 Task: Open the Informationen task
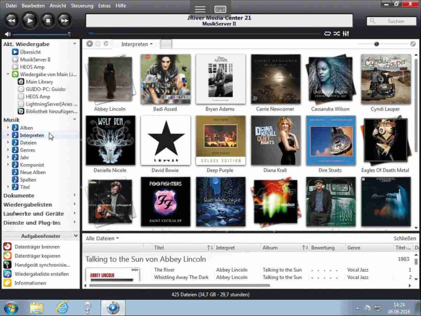point(30,283)
